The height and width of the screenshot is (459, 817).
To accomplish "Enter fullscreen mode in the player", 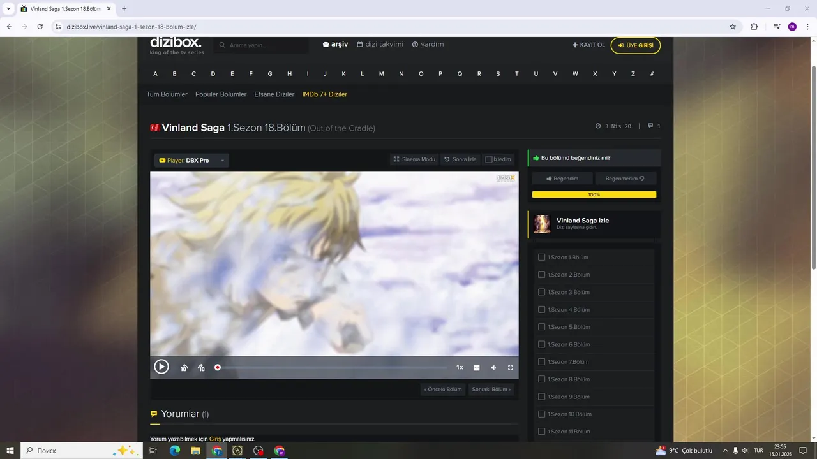I will tap(511, 367).
